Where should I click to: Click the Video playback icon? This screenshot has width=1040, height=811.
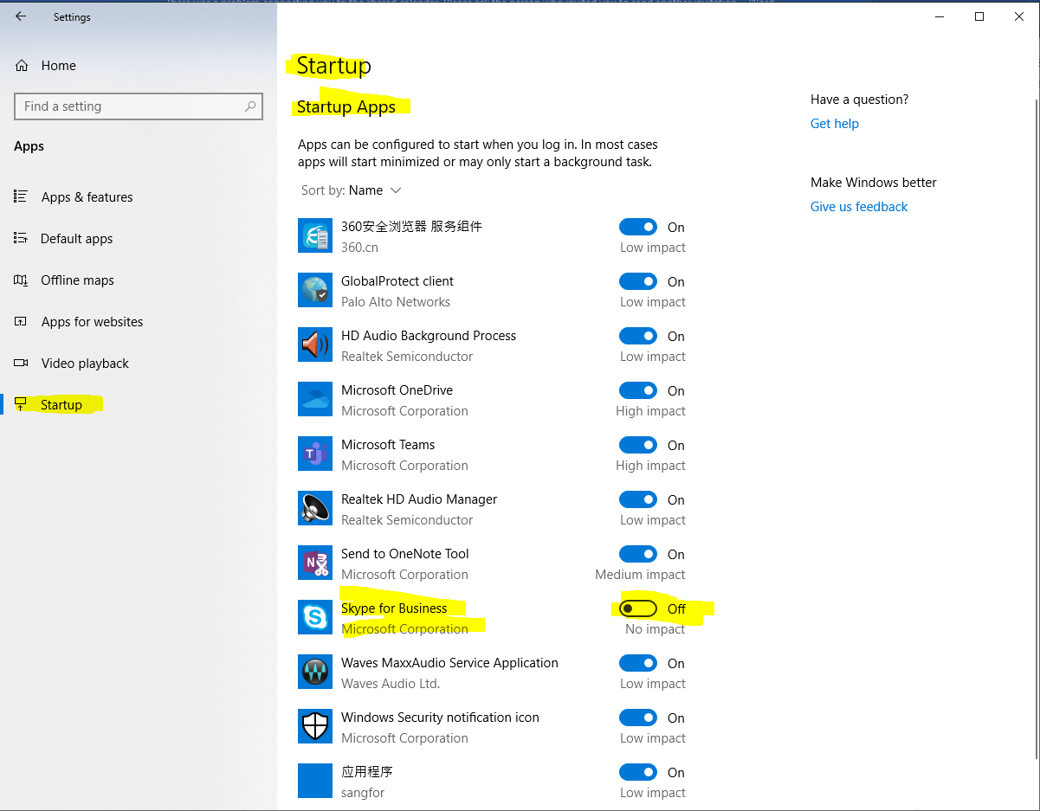[22, 364]
